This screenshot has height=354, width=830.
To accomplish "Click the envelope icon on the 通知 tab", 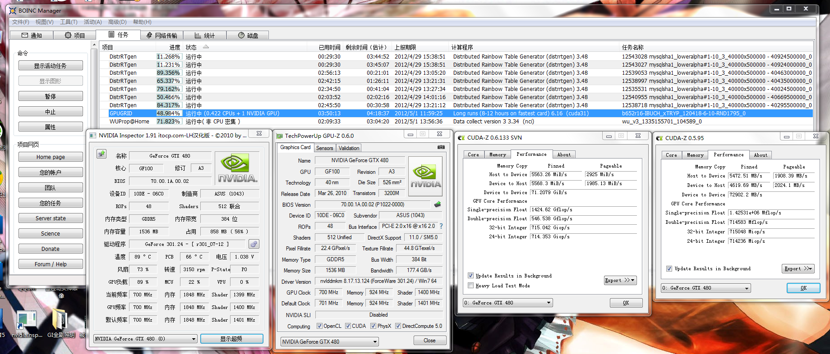I will (x=25, y=35).
